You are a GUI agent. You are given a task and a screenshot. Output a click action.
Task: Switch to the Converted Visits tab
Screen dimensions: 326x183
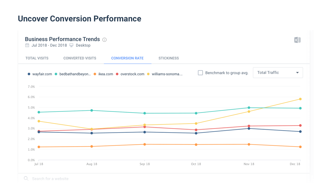(x=80, y=58)
